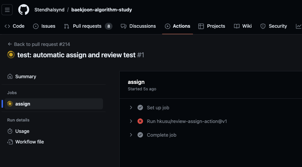302x167 pixels.
Task: Click the 'assign' job heading in log panel
Action: (136, 82)
